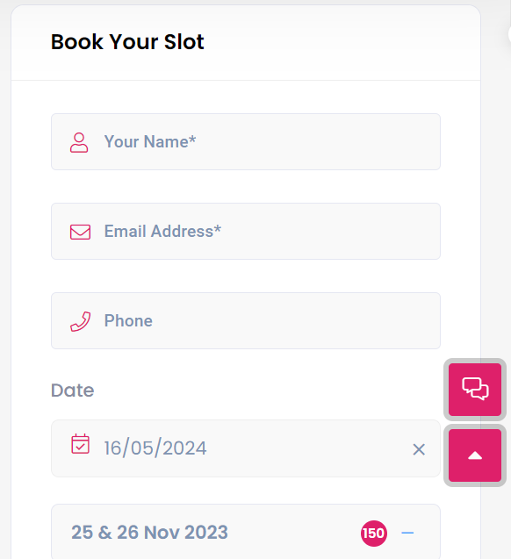
Task: Click the scroll-to-top arrow button
Action: coord(475,455)
